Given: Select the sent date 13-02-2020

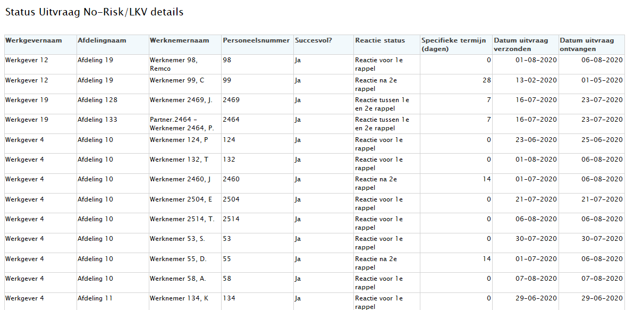Looking at the screenshot, I should point(536,80).
